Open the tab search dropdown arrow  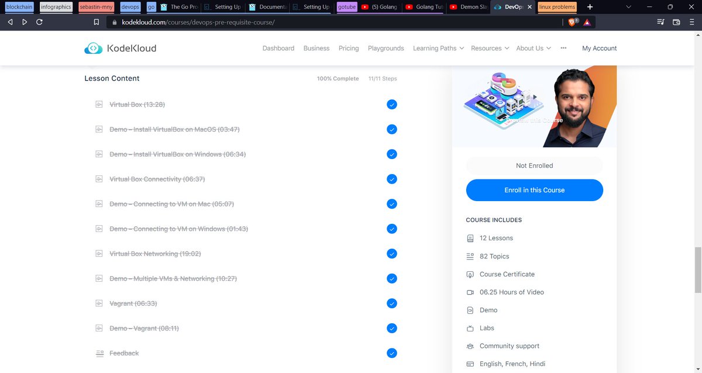coord(628,7)
